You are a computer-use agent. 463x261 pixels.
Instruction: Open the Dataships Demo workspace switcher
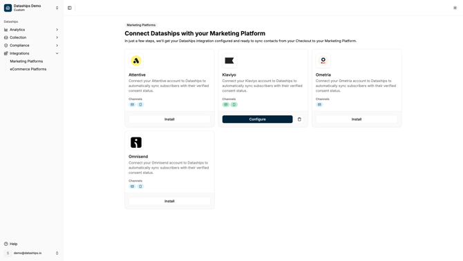[31, 8]
